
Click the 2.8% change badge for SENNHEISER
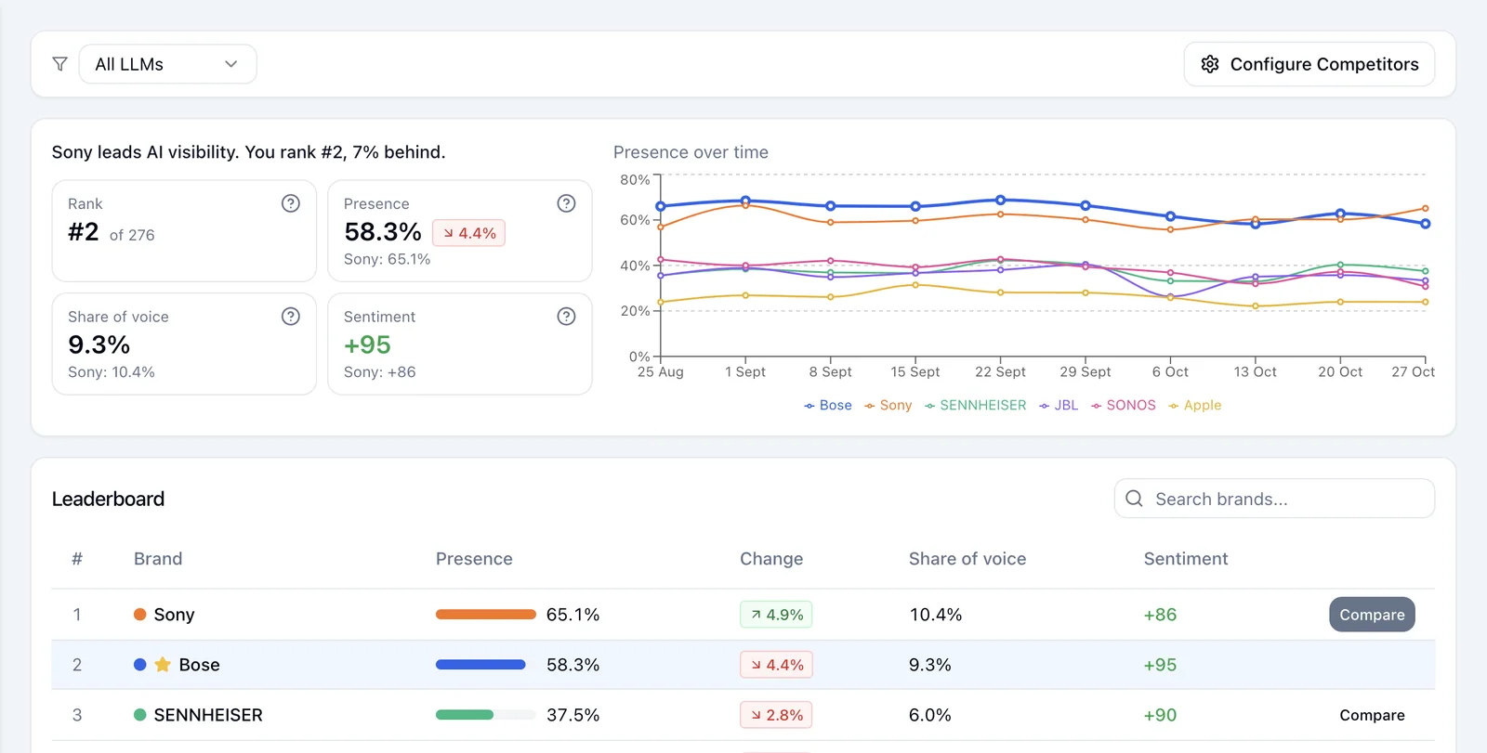pos(776,715)
